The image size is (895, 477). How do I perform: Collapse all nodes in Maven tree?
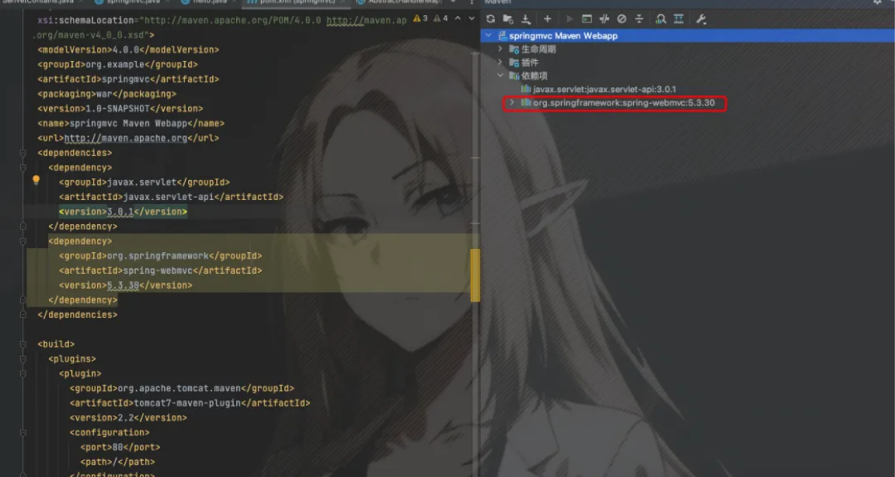coord(640,19)
